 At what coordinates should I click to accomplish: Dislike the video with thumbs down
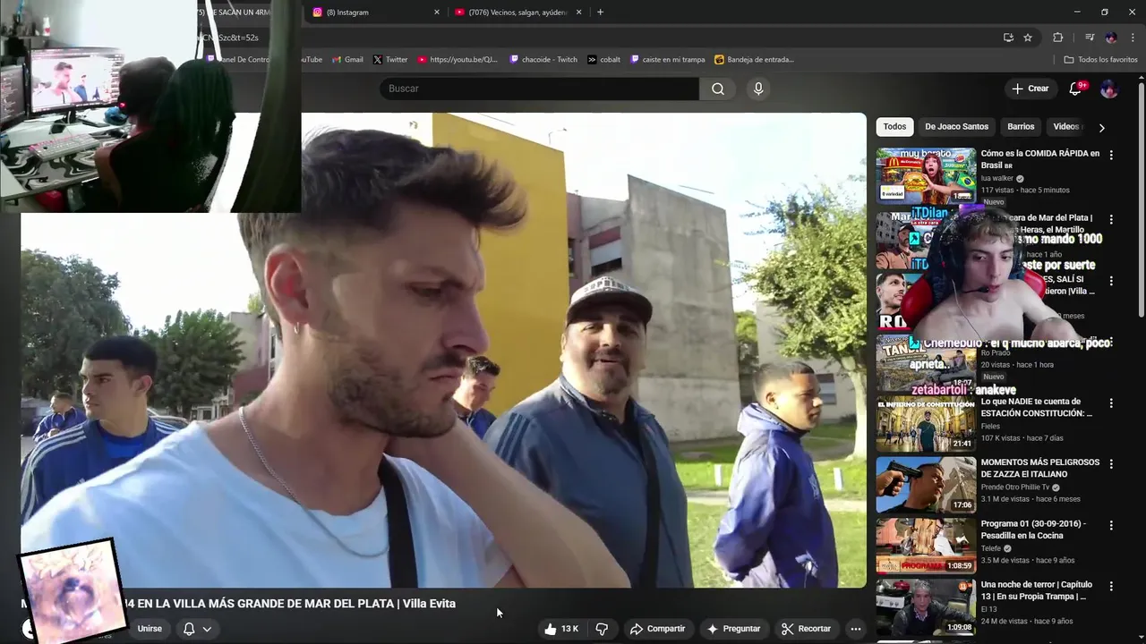(x=602, y=629)
